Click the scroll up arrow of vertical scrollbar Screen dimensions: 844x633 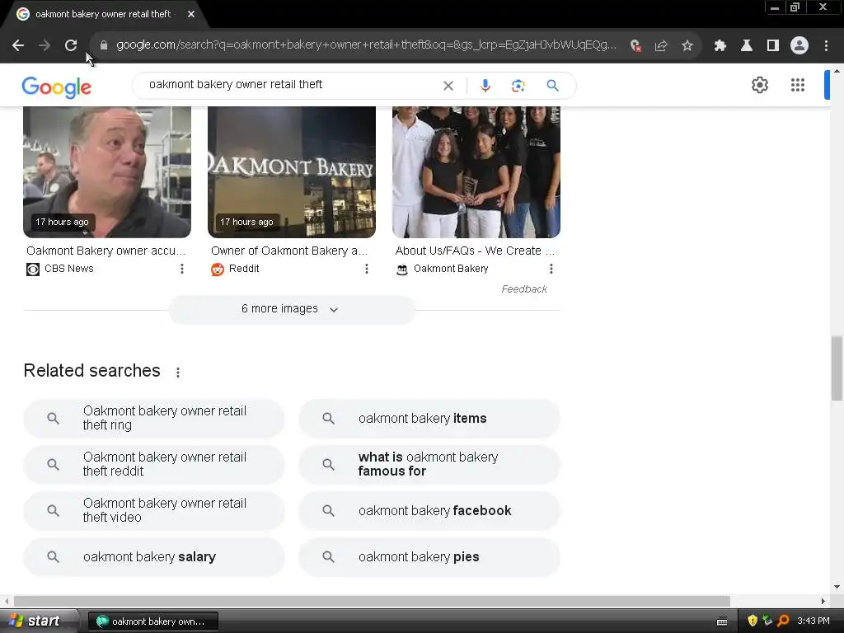tap(837, 71)
